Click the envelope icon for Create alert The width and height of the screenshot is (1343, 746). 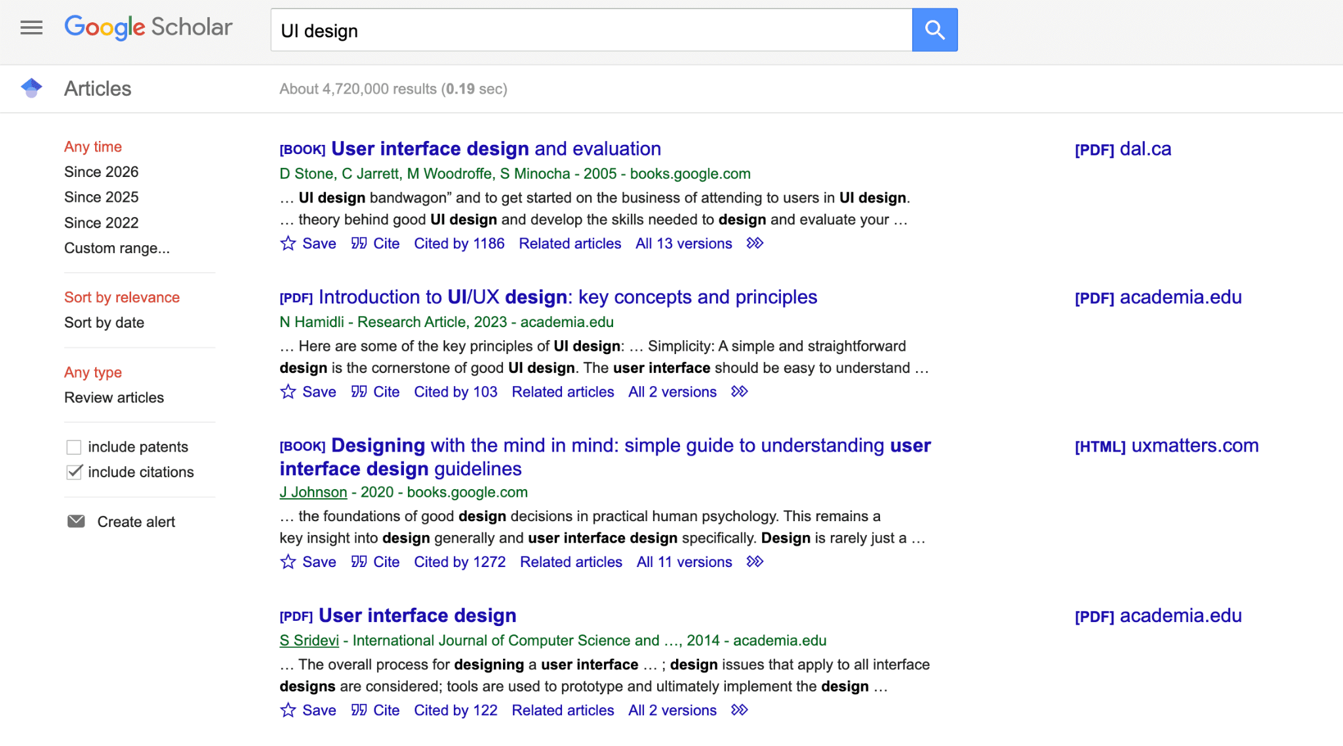[76, 521]
